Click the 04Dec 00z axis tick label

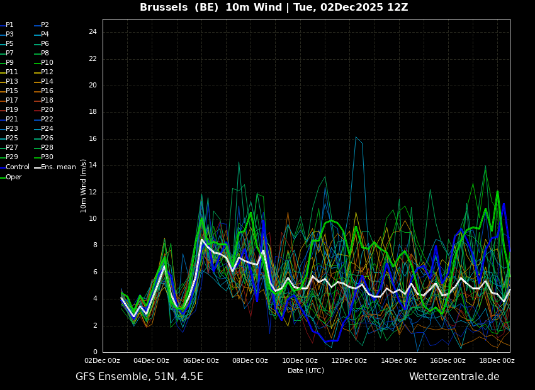tap(152, 360)
